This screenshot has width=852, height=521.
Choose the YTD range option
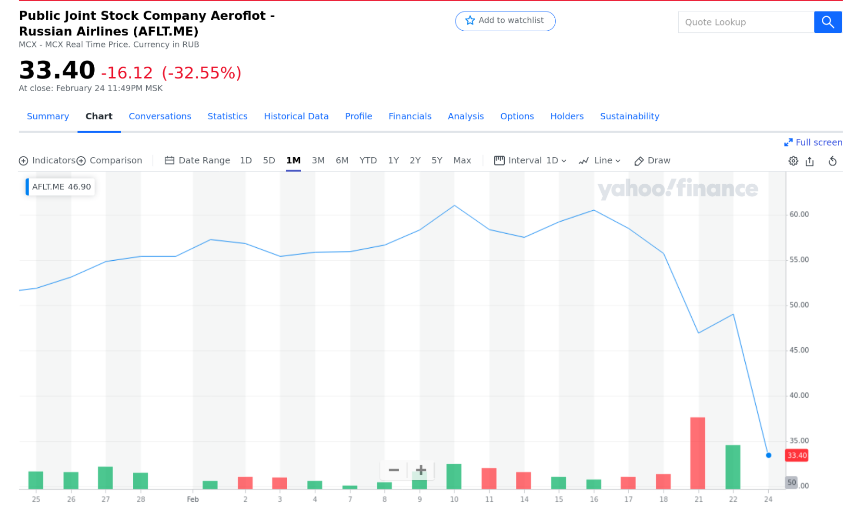pyautogui.click(x=368, y=161)
